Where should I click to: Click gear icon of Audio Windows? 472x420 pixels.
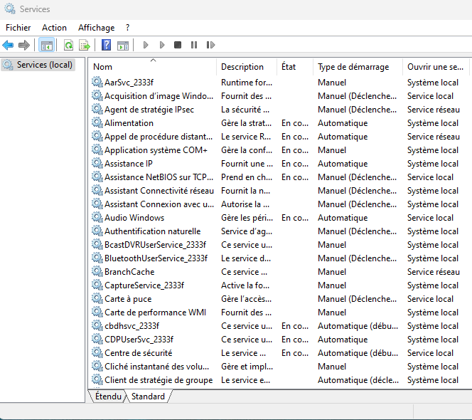click(x=97, y=217)
